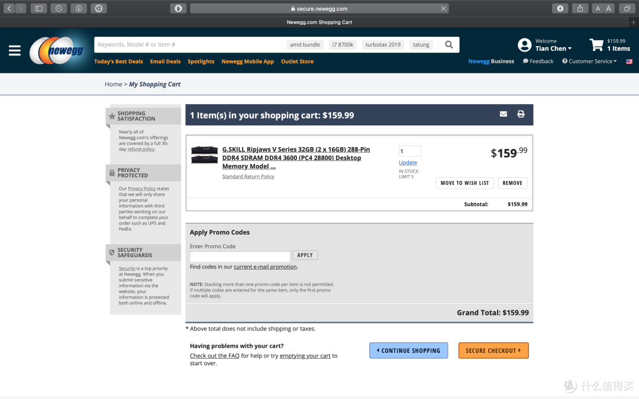Open the current e-mail promotion link
639x399 pixels.
pyautogui.click(x=265, y=267)
